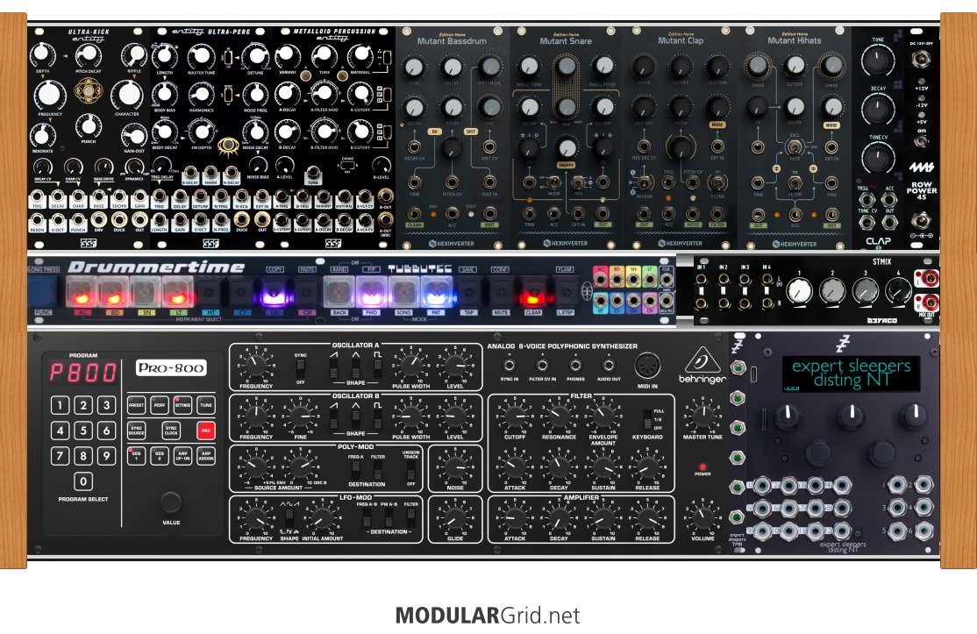Click the AUDIO OUT jack on Pro-800
Image resolution: width=977 pixels, height=634 pixels.
click(x=609, y=366)
